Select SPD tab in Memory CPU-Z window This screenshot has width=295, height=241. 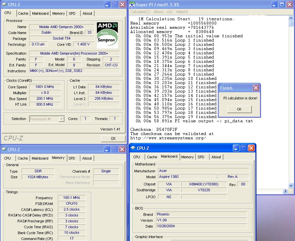click(x=72, y=158)
